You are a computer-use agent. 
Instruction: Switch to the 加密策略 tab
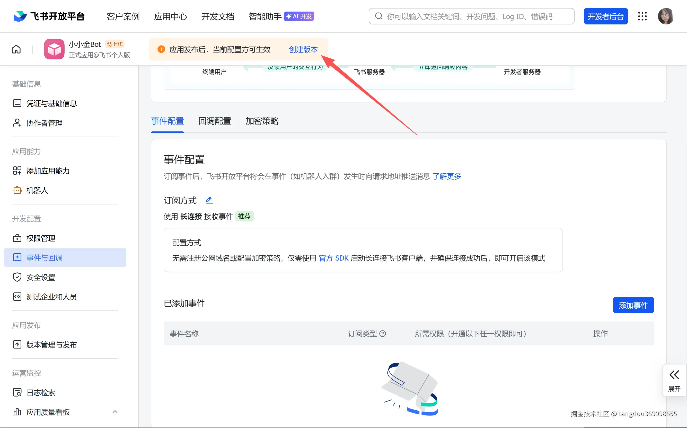point(262,121)
